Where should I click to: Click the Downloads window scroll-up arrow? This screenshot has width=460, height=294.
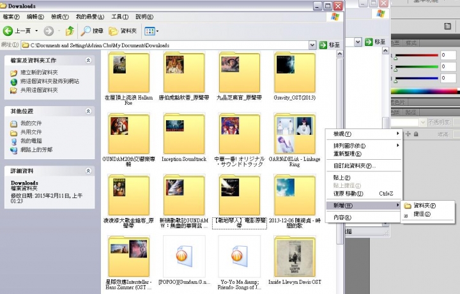pyautogui.click(x=339, y=54)
